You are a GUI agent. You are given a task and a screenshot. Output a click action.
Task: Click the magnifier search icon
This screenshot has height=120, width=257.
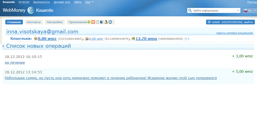(x=190, y=11)
